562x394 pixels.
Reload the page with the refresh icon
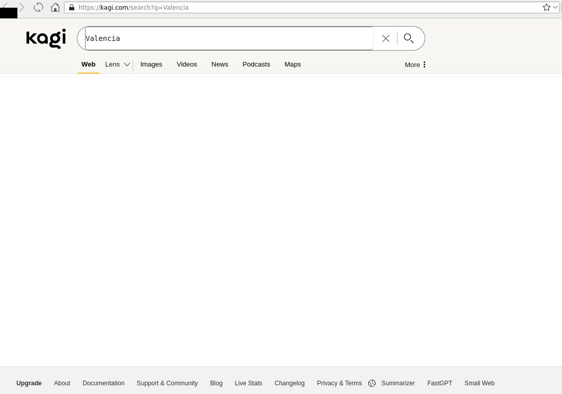38,8
